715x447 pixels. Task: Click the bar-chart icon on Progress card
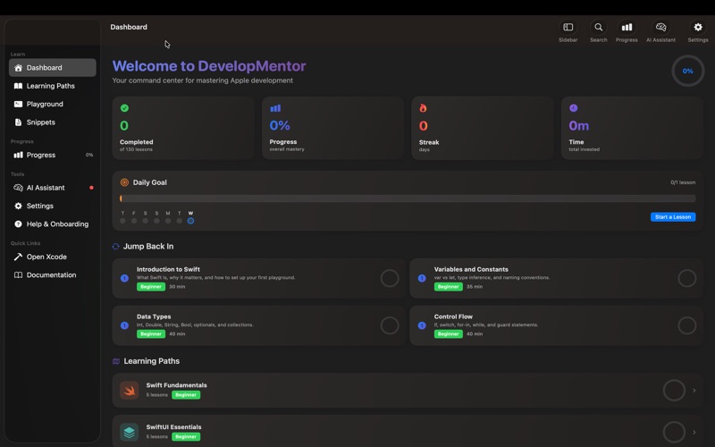click(275, 108)
